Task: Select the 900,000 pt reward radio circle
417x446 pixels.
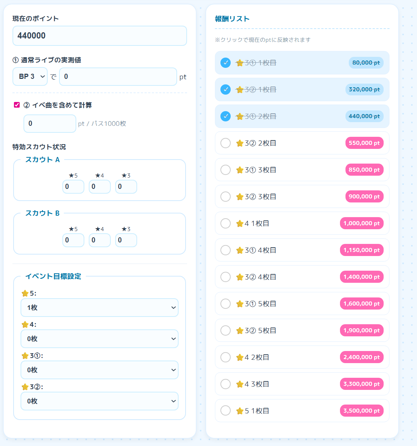Action: pos(226,197)
